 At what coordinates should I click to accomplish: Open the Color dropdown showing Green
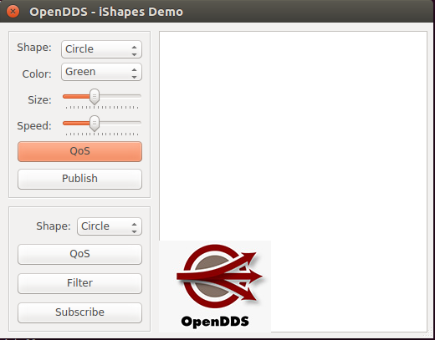(x=101, y=72)
